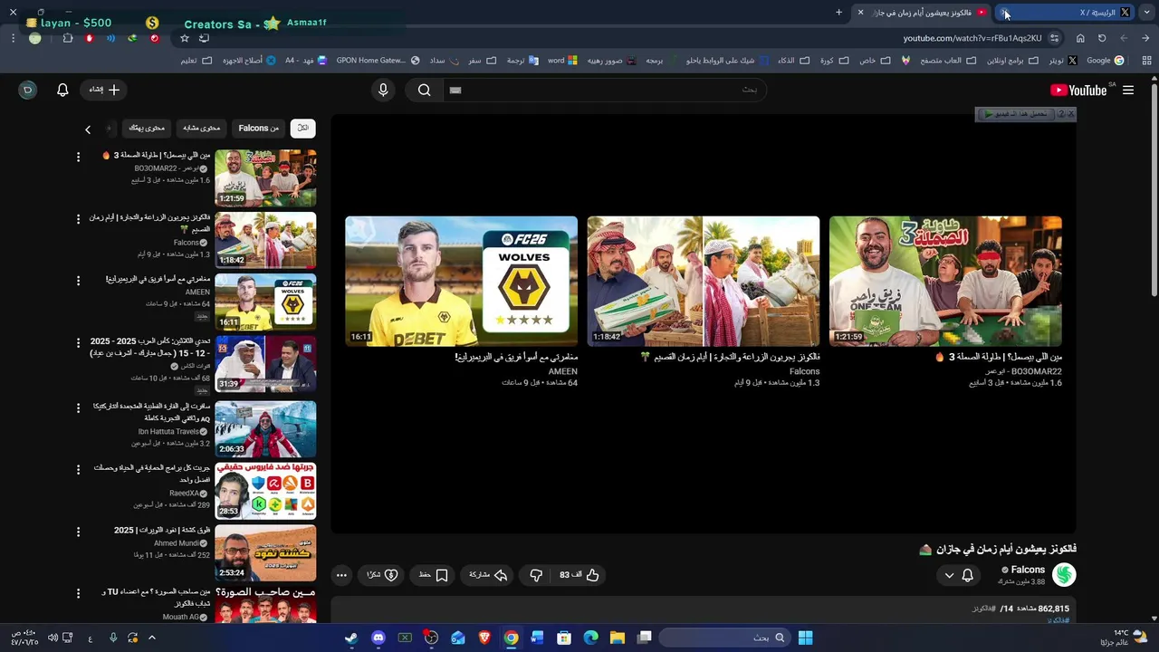Open Microsoft Store taskbar icon
The image size is (1159, 652).
pyautogui.click(x=564, y=638)
